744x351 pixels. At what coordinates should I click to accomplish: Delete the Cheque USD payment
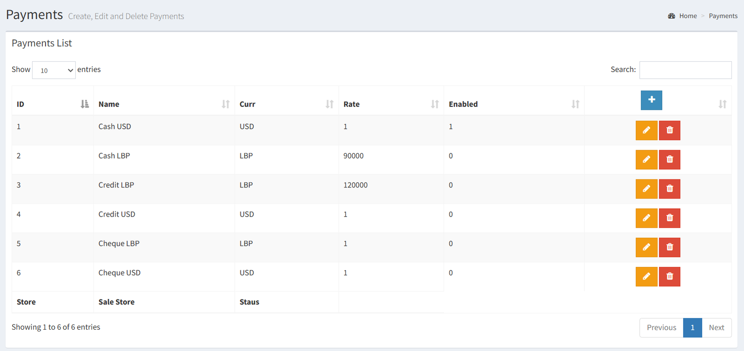670,277
